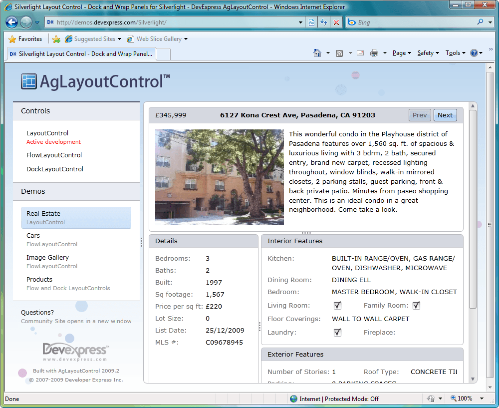Open the Suggested Sites link
Image resolution: width=499 pixels, height=408 pixels.
pyautogui.click(x=93, y=39)
